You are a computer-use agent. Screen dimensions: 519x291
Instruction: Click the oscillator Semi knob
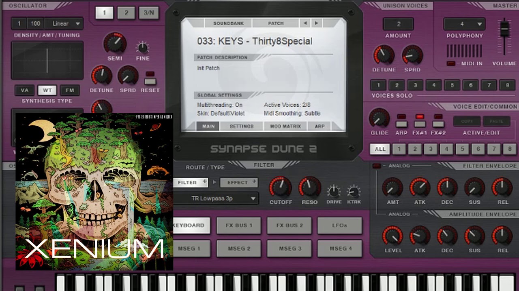click(x=115, y=43)
